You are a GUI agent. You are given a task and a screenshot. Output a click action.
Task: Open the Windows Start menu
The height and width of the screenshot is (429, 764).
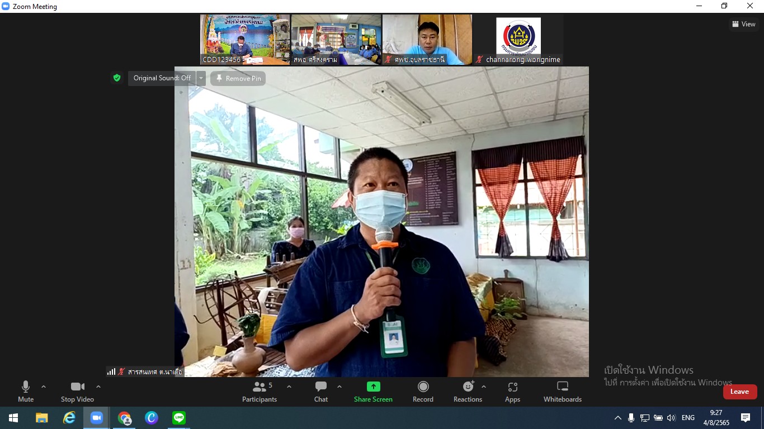click(x=13, y=418)
